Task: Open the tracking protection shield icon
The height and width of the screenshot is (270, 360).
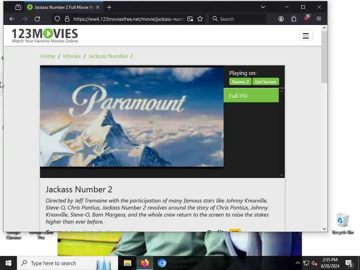Action: tap(57, 19)
